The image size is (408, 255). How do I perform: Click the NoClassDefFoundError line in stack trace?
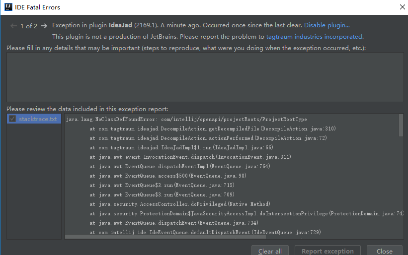[186, 120]
